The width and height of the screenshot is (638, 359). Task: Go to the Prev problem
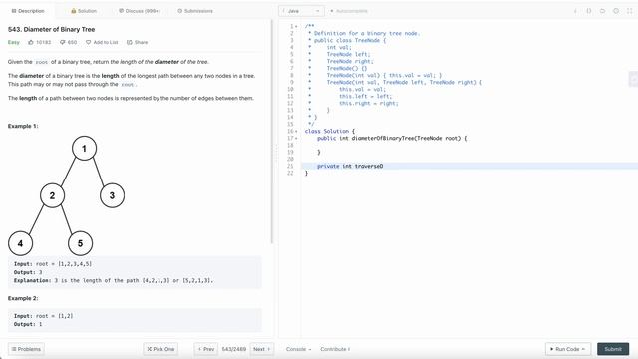[206, 349]
